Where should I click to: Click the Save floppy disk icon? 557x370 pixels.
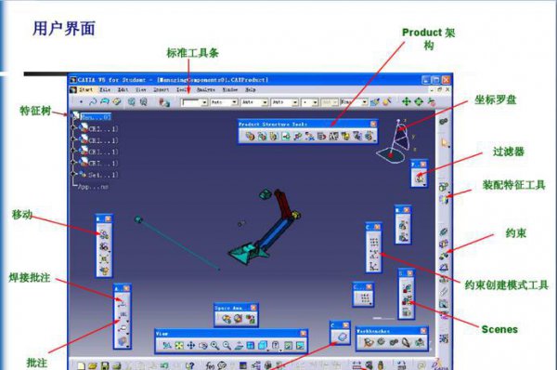point(105,365)
